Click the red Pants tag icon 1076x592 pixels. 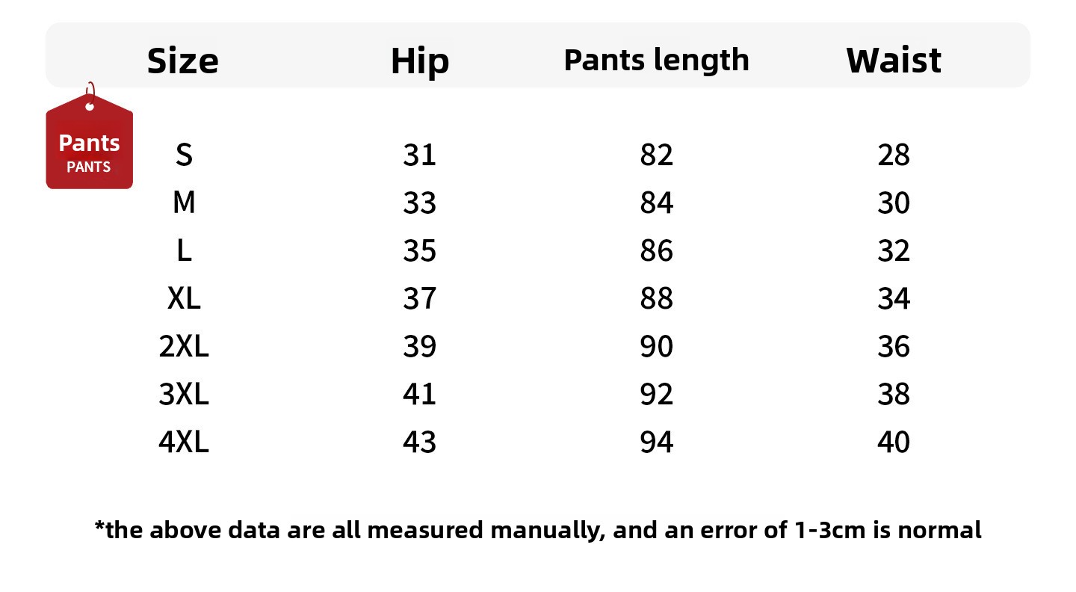(x=89, y=146)
